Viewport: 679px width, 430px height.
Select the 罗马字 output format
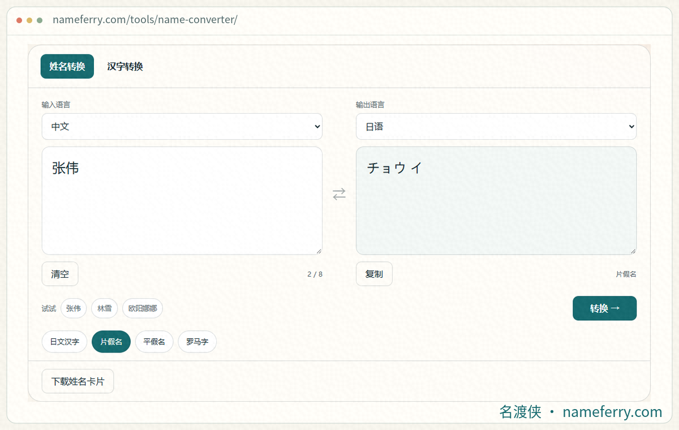tap(197, 342)
